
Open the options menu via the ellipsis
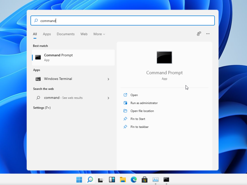coord(208,34)
